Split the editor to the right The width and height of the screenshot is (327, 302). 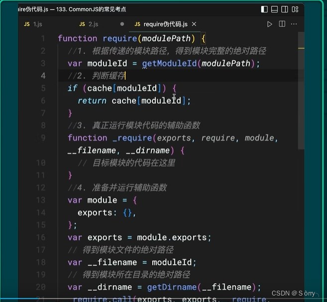(x=282, y=24)
